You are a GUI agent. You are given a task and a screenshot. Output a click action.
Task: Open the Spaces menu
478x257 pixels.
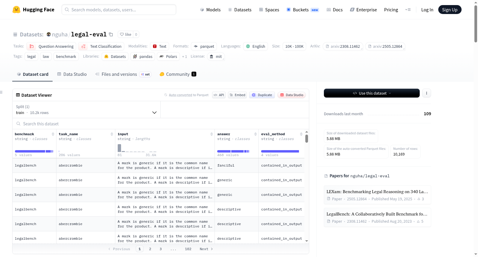tap(269, 10)
